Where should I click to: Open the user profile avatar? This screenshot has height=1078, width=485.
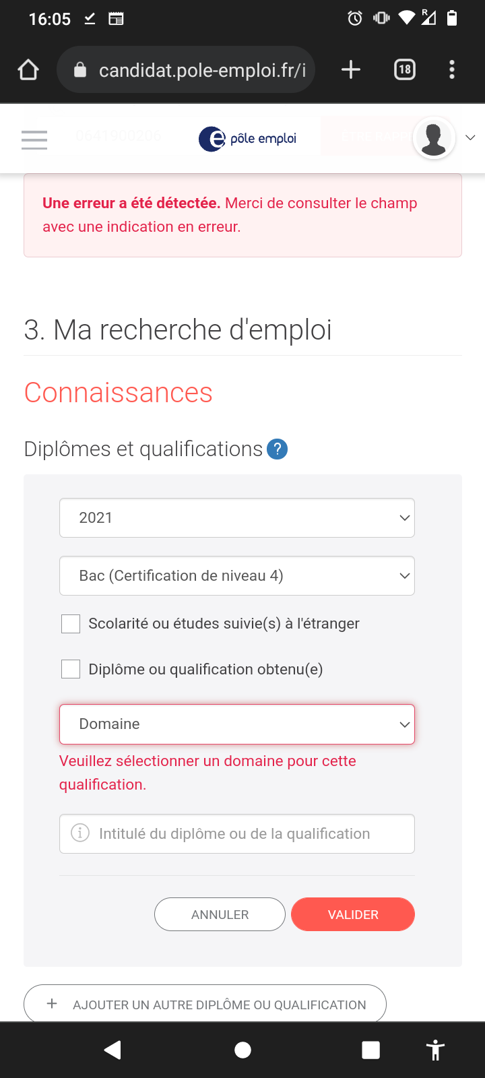click(434, 138)
